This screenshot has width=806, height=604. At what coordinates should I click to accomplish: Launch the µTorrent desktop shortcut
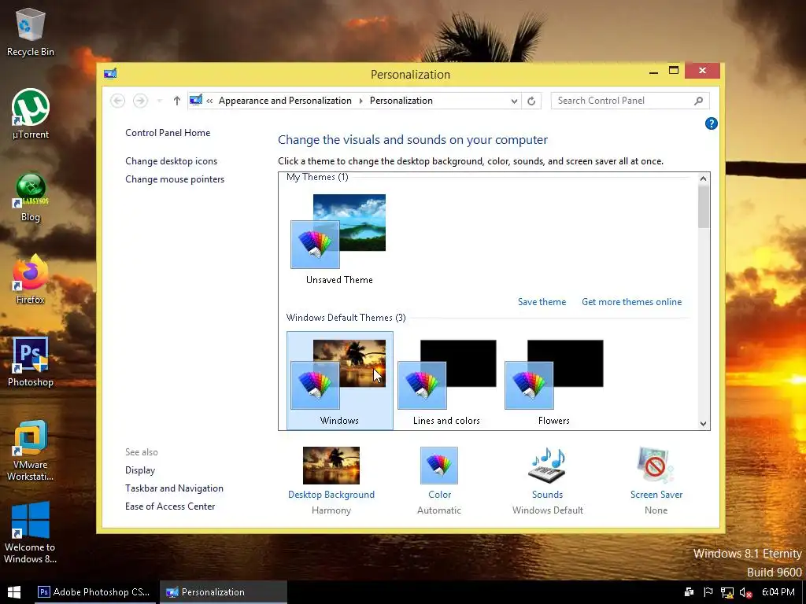[x=31, y=114]
